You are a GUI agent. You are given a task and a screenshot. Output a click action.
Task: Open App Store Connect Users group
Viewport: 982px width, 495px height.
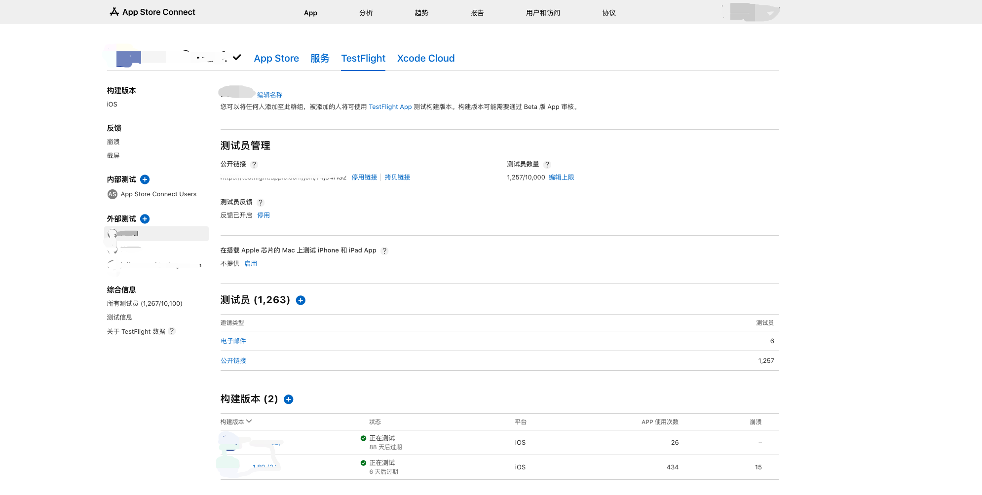(x=158, y=194)
